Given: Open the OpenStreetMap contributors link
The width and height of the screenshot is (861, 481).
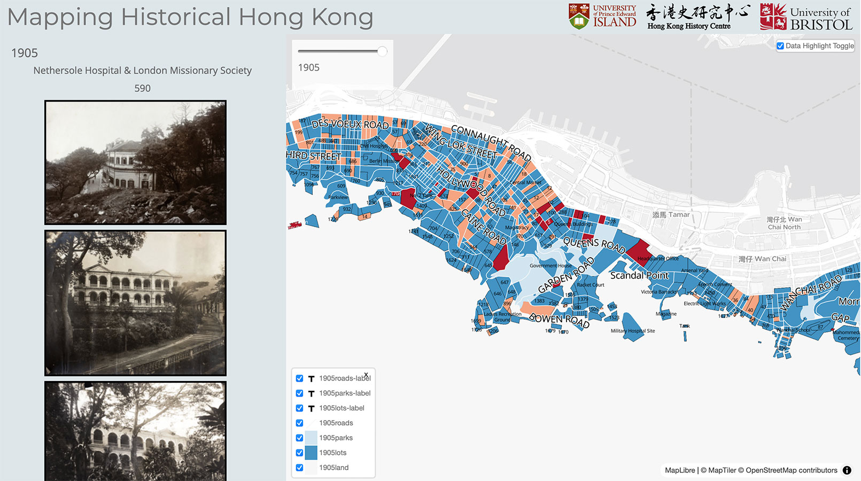Looking at the screenshot, I should [x=791, y=470].
